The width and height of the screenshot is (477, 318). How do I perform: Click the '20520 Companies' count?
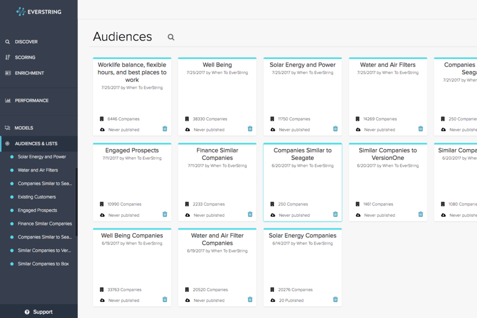[x=210, y=290]
